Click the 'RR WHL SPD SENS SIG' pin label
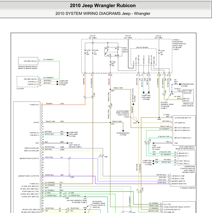The width and height of the screenshot is (212, 213). coord(31,209)
